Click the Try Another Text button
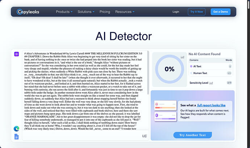 coord(192,135)
